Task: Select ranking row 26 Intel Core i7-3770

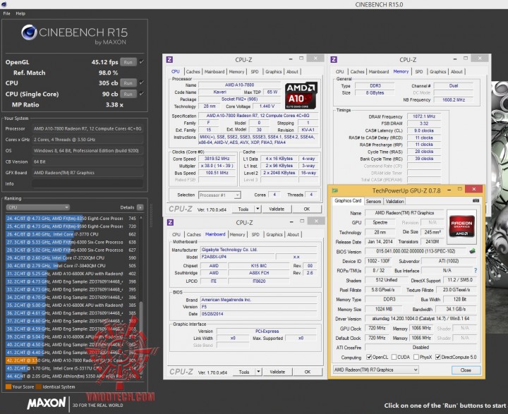Action: (71, 234)
